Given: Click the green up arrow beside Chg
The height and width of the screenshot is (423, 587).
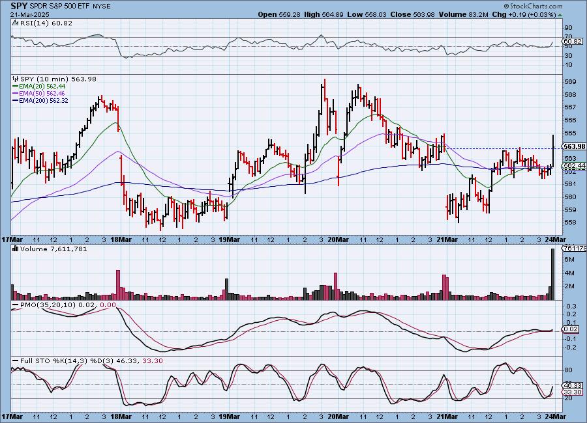Looking at the screenshot, I should [560, 15].
